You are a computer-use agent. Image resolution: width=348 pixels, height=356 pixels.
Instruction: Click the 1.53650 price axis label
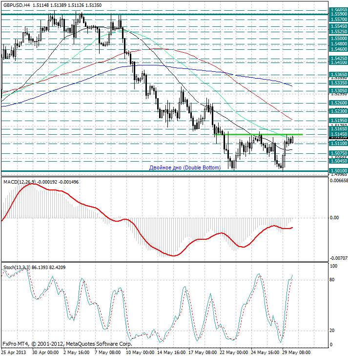click(x=338, y=74)
